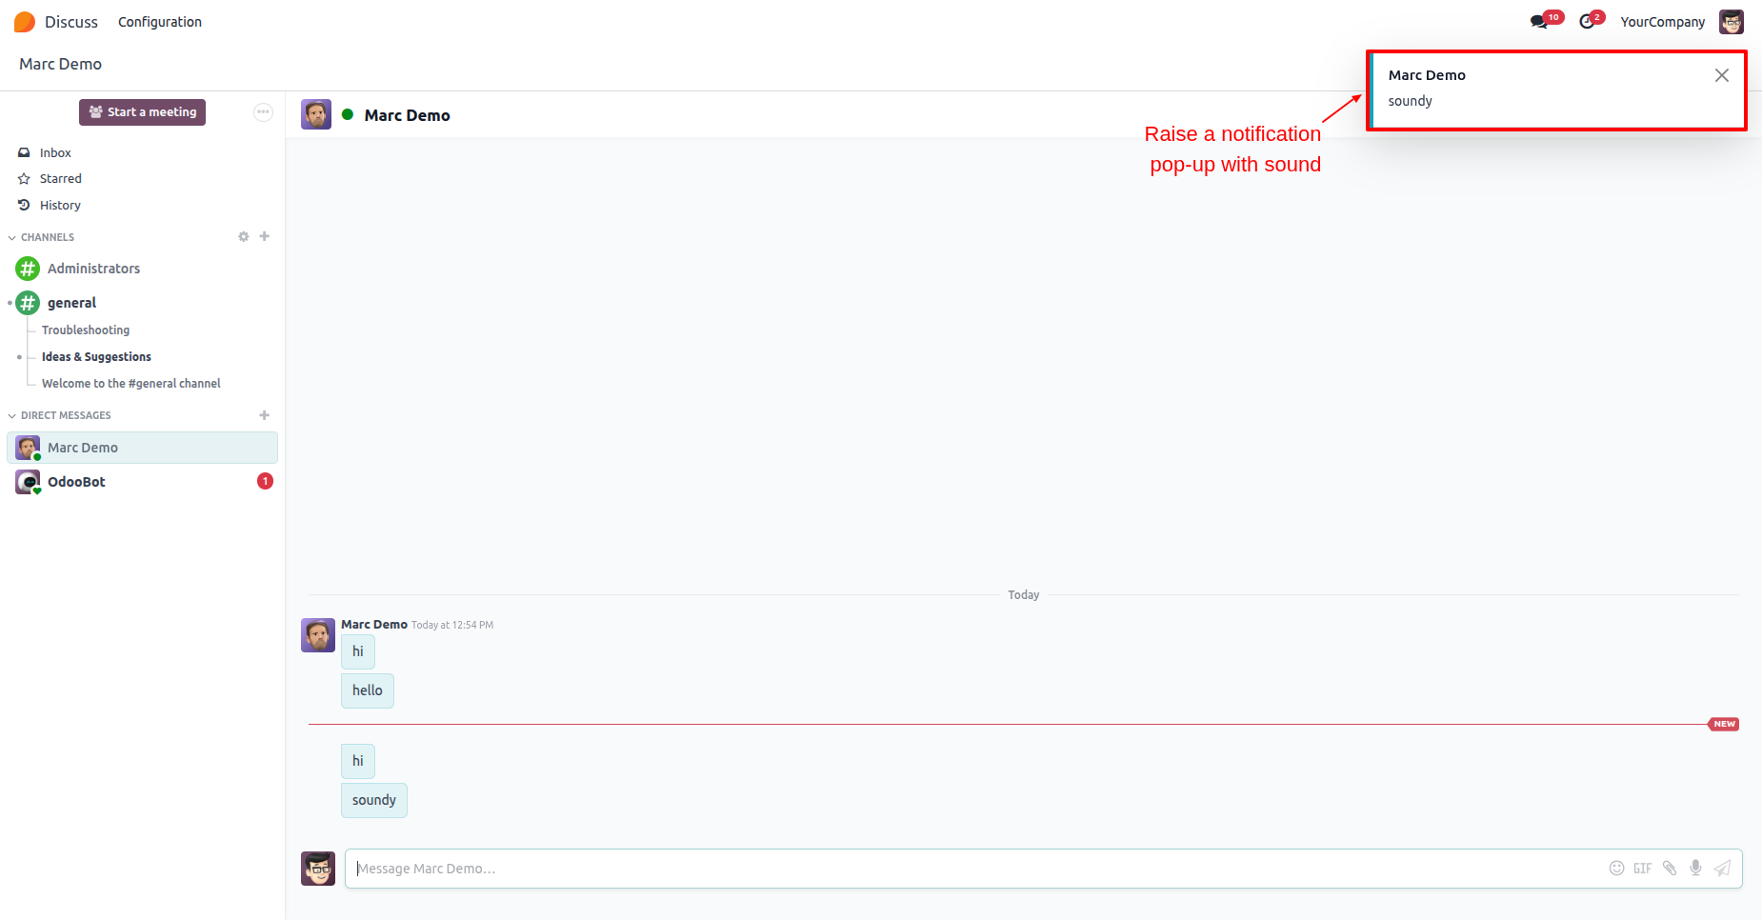Click the OdooBot avatar in sidebar
1762x920 pixels.
click(x=28, y=482)
